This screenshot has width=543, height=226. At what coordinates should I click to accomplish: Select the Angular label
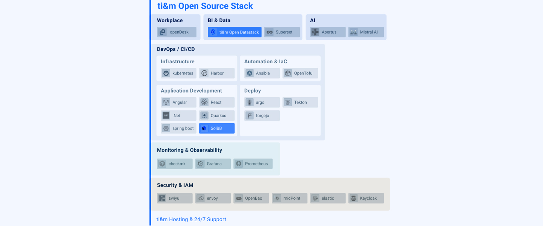point(180,102)
